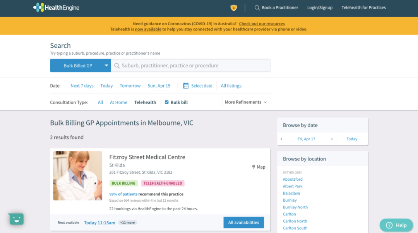
Task: Go to next date using right arrow
Action: pos(332,139)
